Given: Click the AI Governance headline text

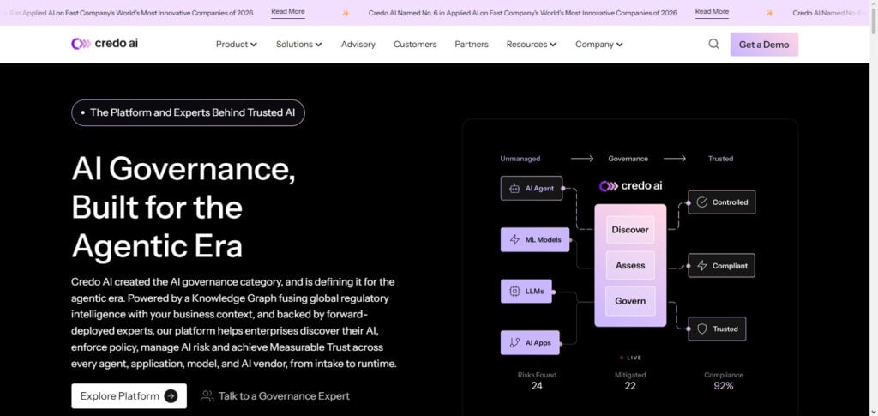Looking at the screenshot, I should [x=183, y=208].
